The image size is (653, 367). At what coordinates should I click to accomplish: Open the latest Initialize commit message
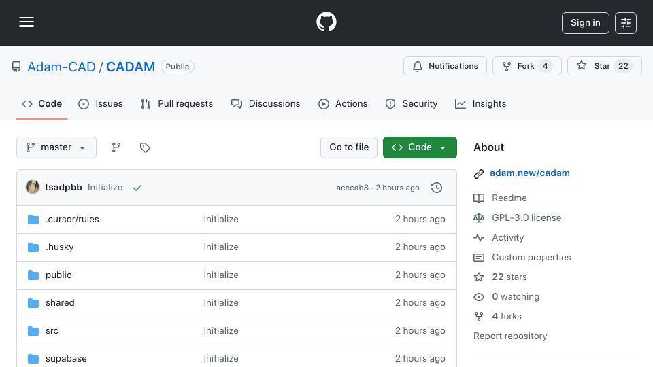(105, 188)
